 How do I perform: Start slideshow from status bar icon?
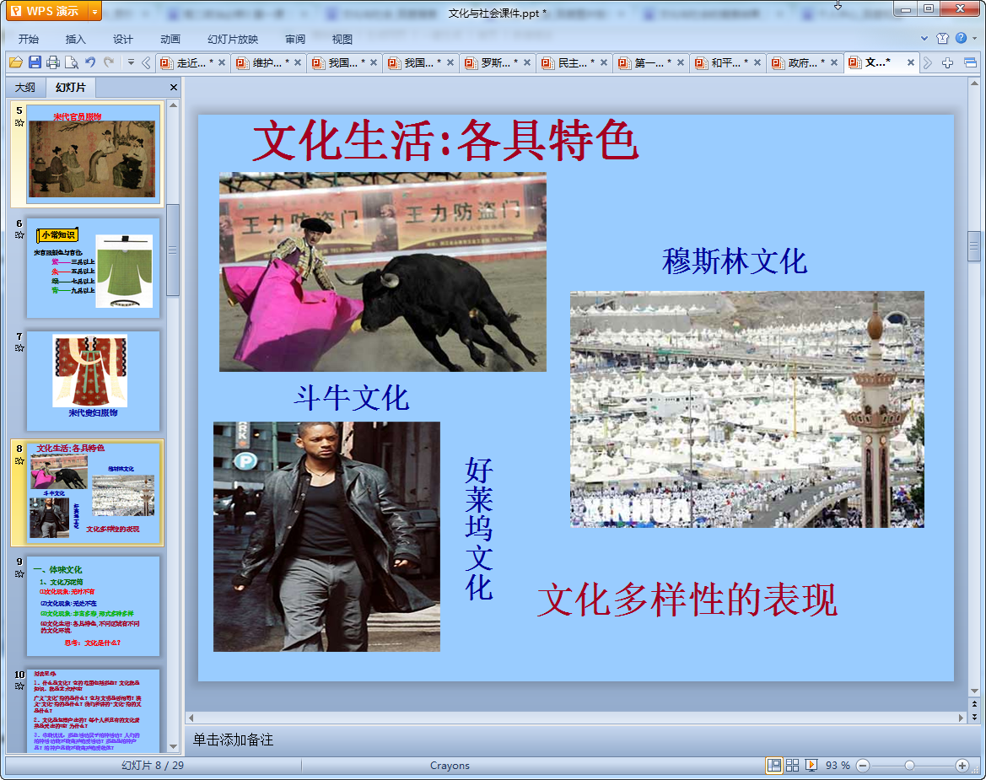click(811, 765)
